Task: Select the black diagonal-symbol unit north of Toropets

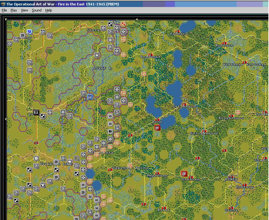Action: click(110, 131)
